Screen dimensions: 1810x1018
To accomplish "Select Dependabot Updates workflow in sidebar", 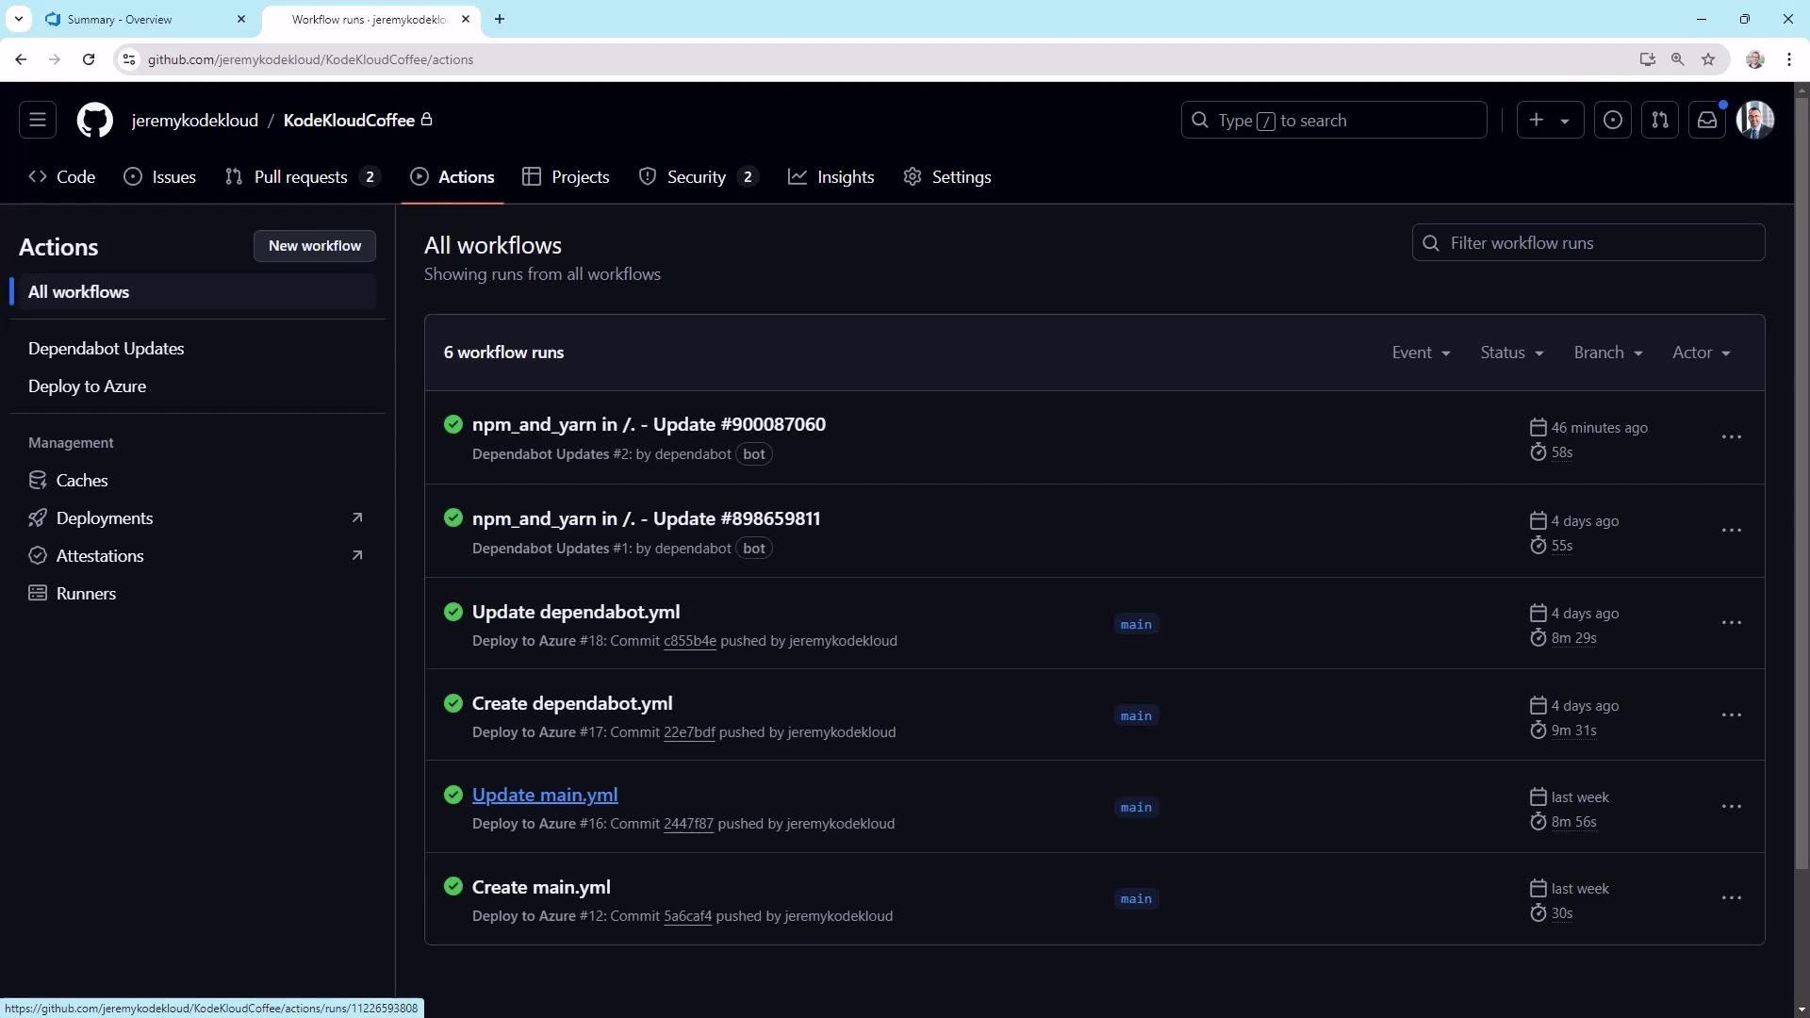I will point(106,349).
